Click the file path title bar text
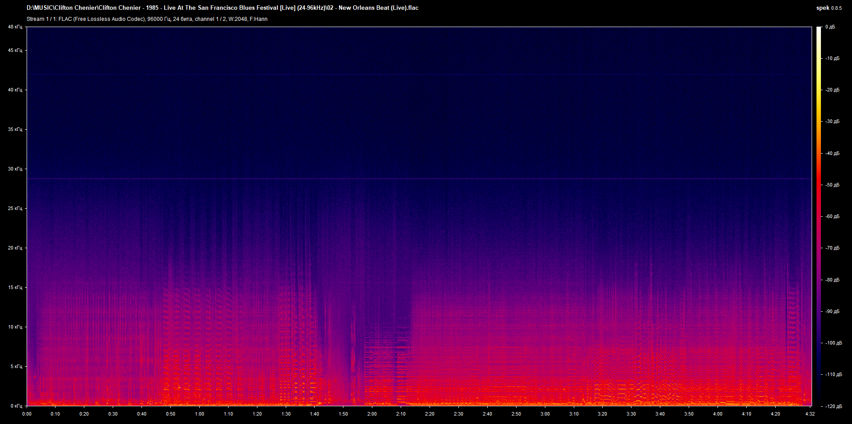 click(222, 8)
